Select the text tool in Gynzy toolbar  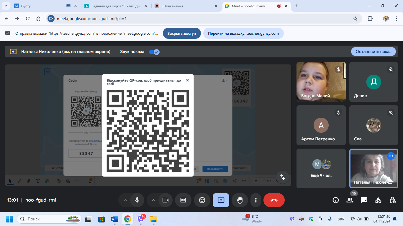tap(38, 181)
